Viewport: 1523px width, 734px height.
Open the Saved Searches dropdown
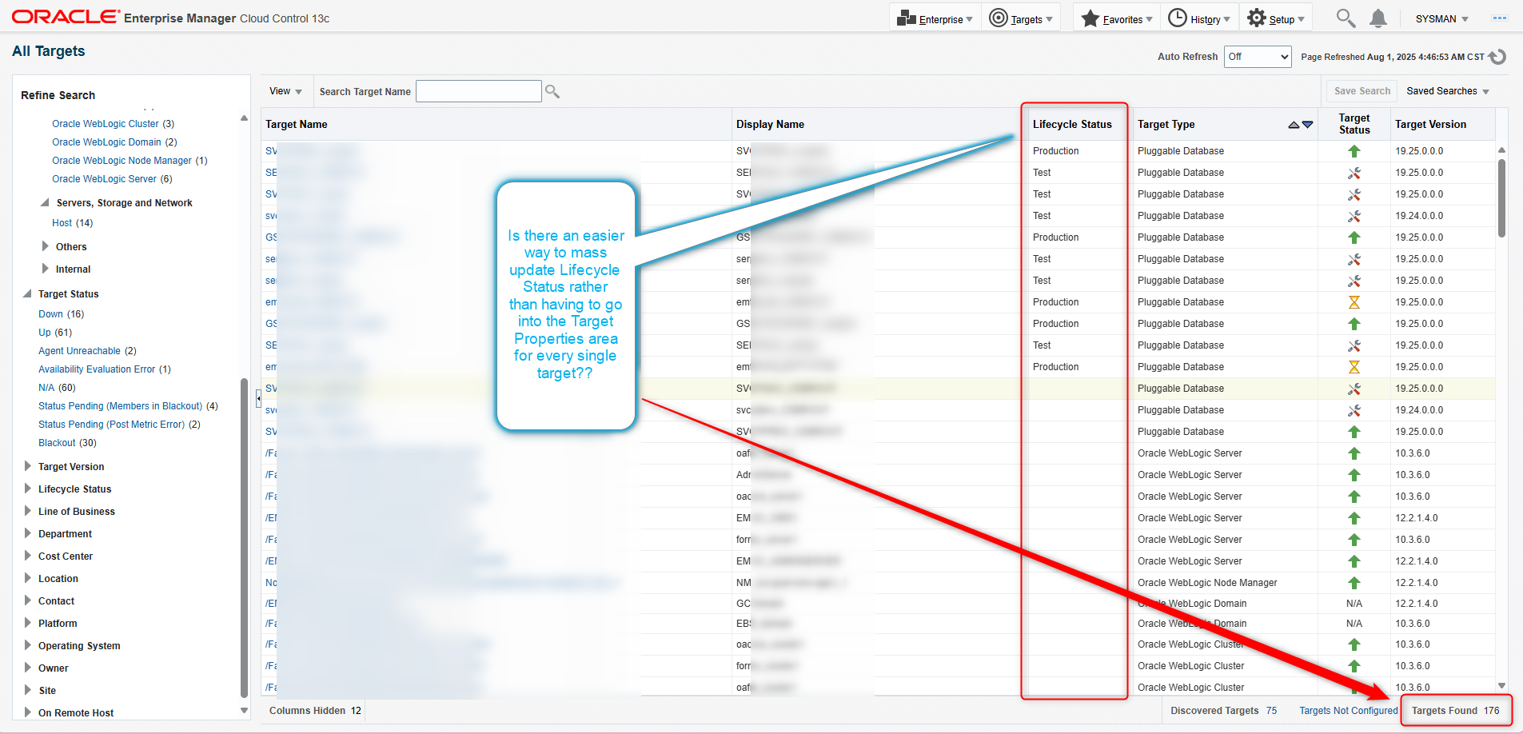[x=1448, y=91]
